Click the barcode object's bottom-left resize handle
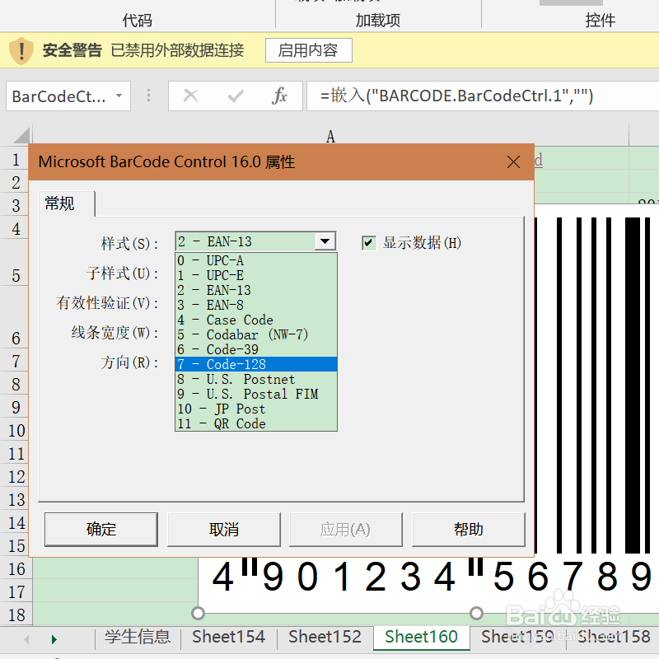 (x=198, y=613)
